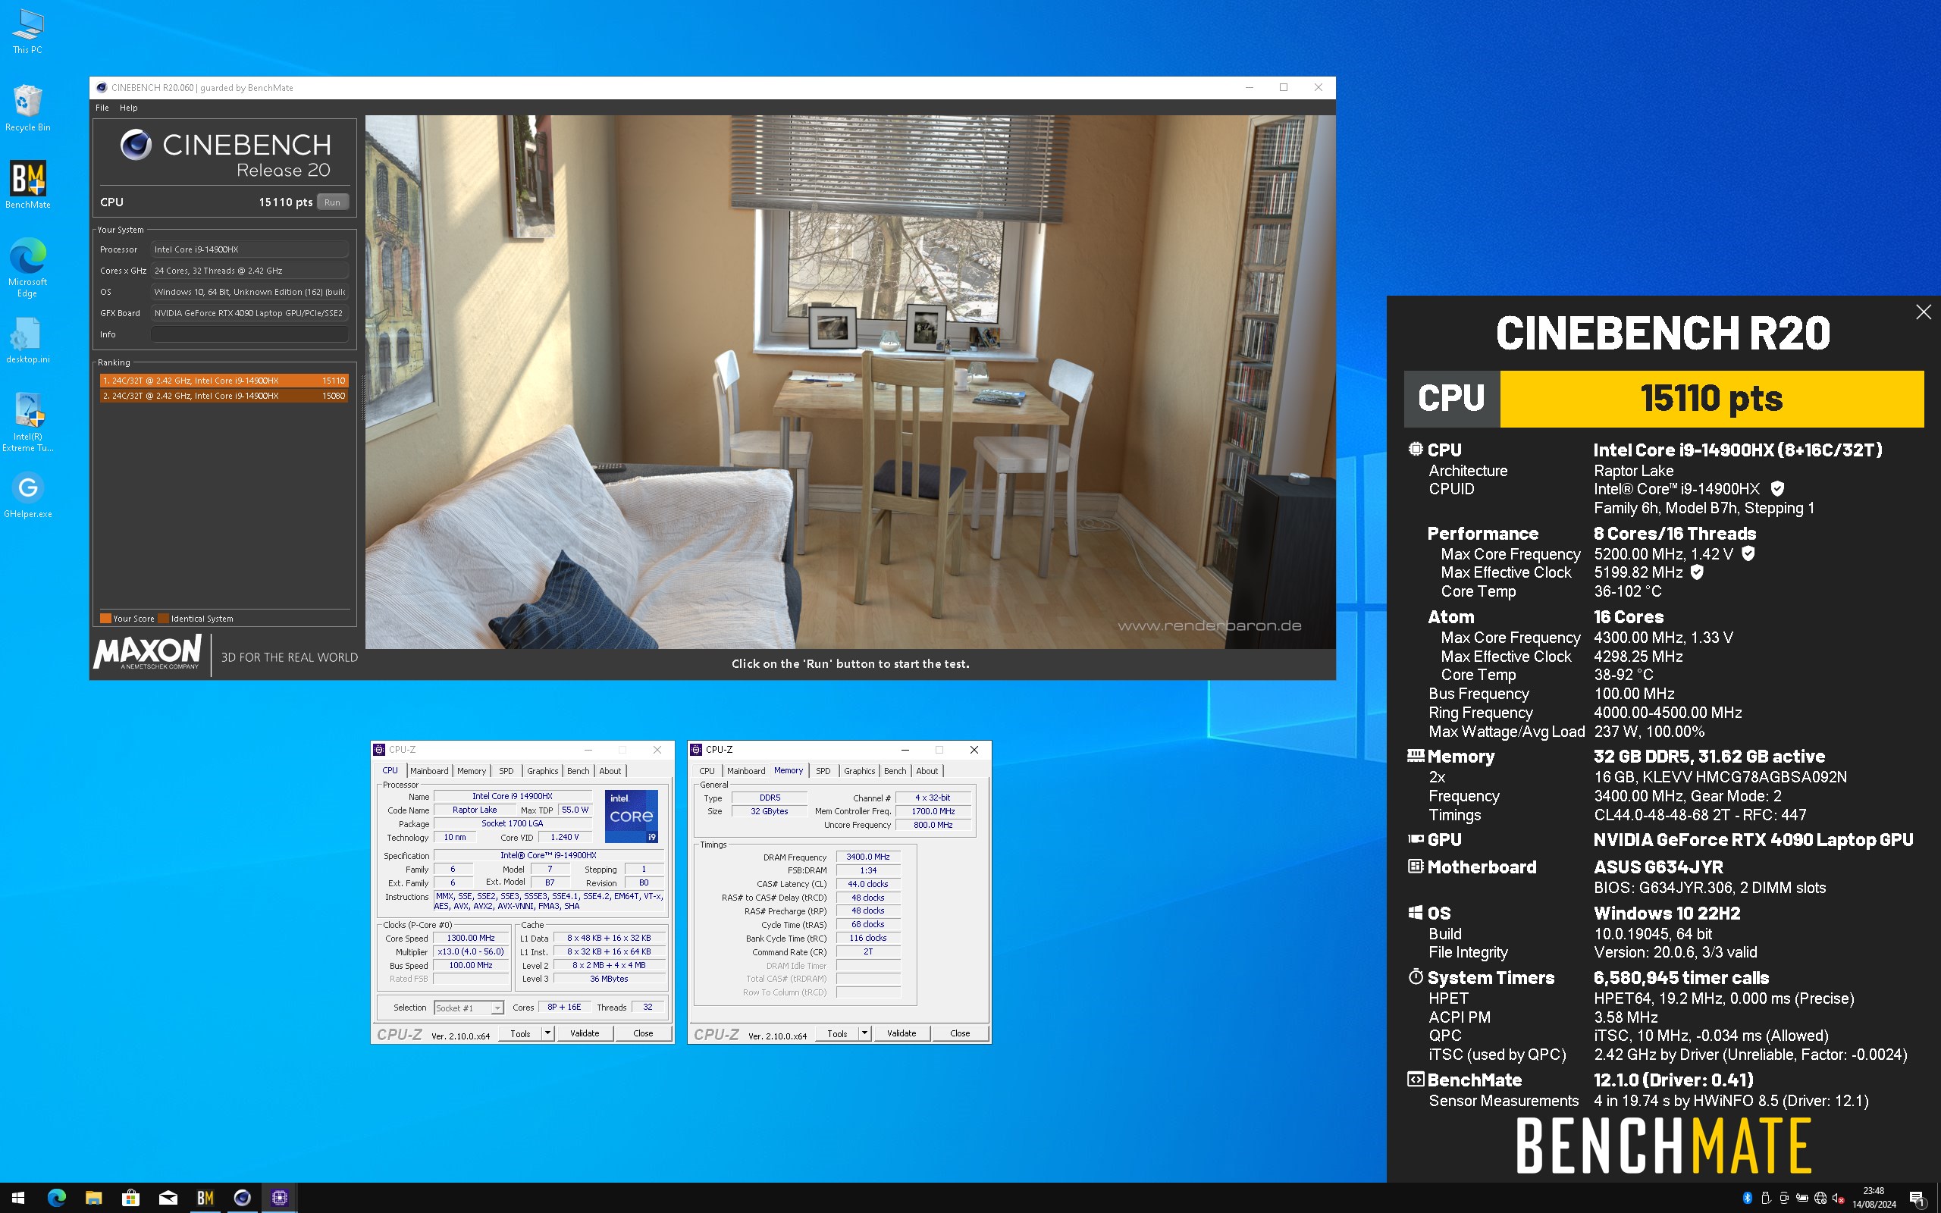This screenshot has height=1213, width=1941.
Task: Click Close button in left CPU-Z
Action: (x=643, y=1033)
